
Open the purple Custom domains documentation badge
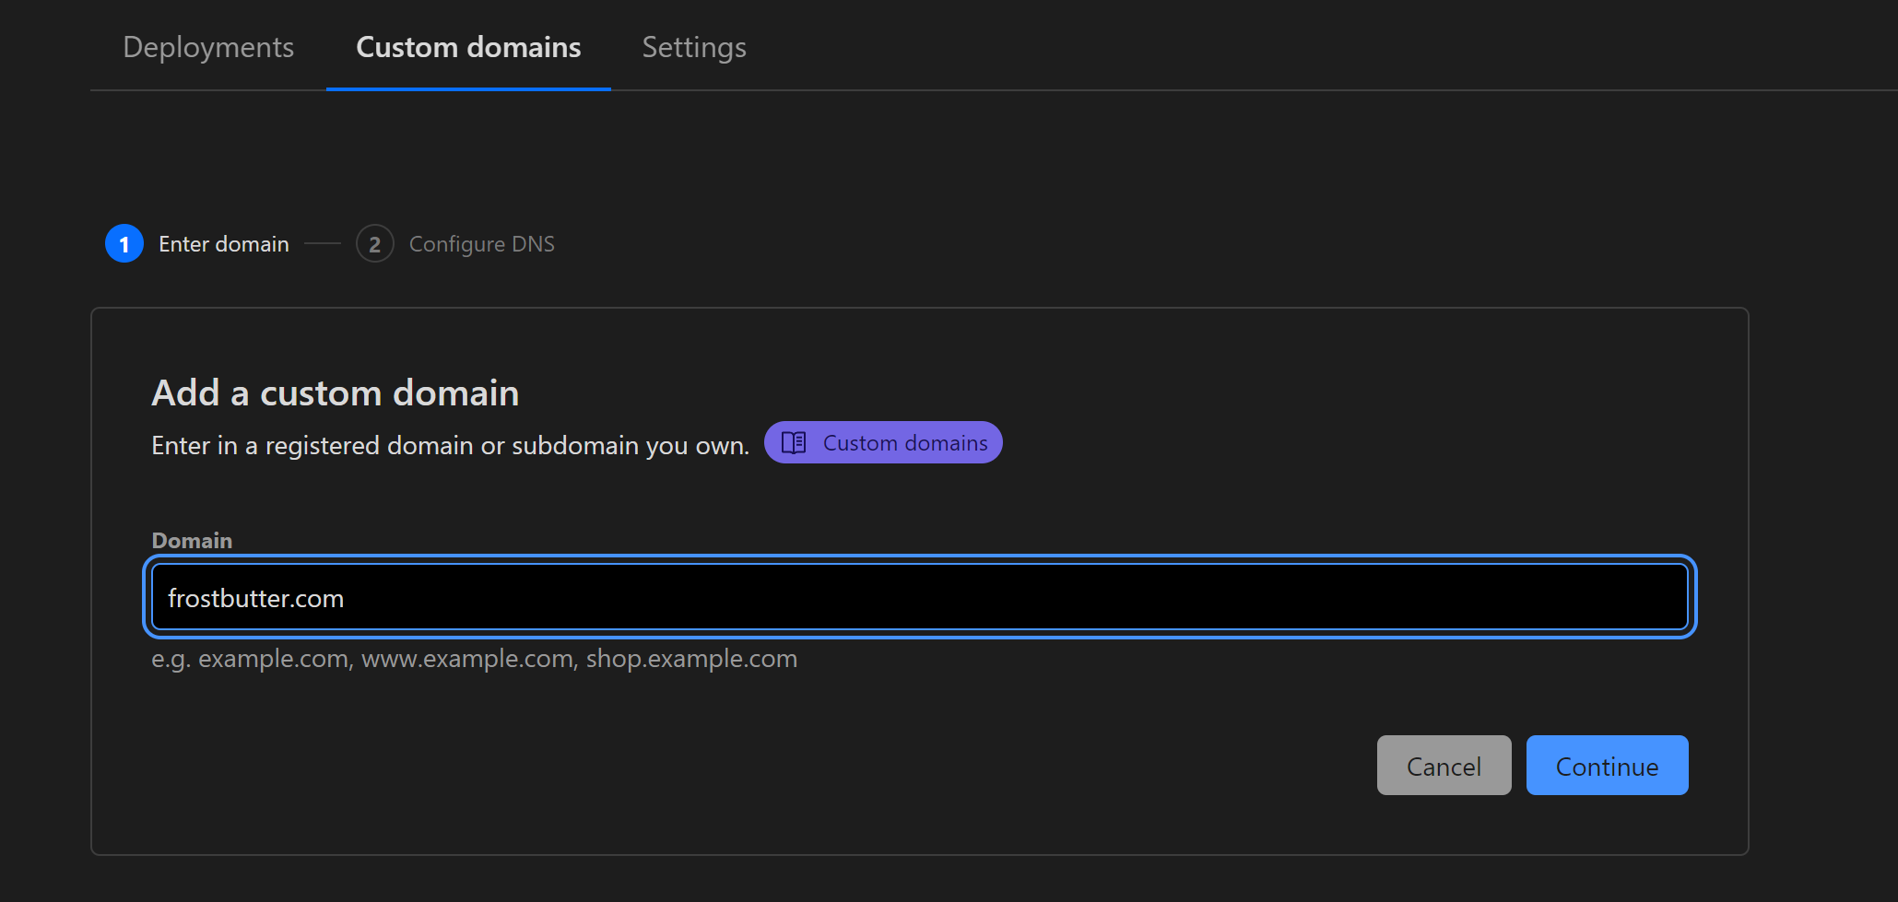(x=882, y=442)
